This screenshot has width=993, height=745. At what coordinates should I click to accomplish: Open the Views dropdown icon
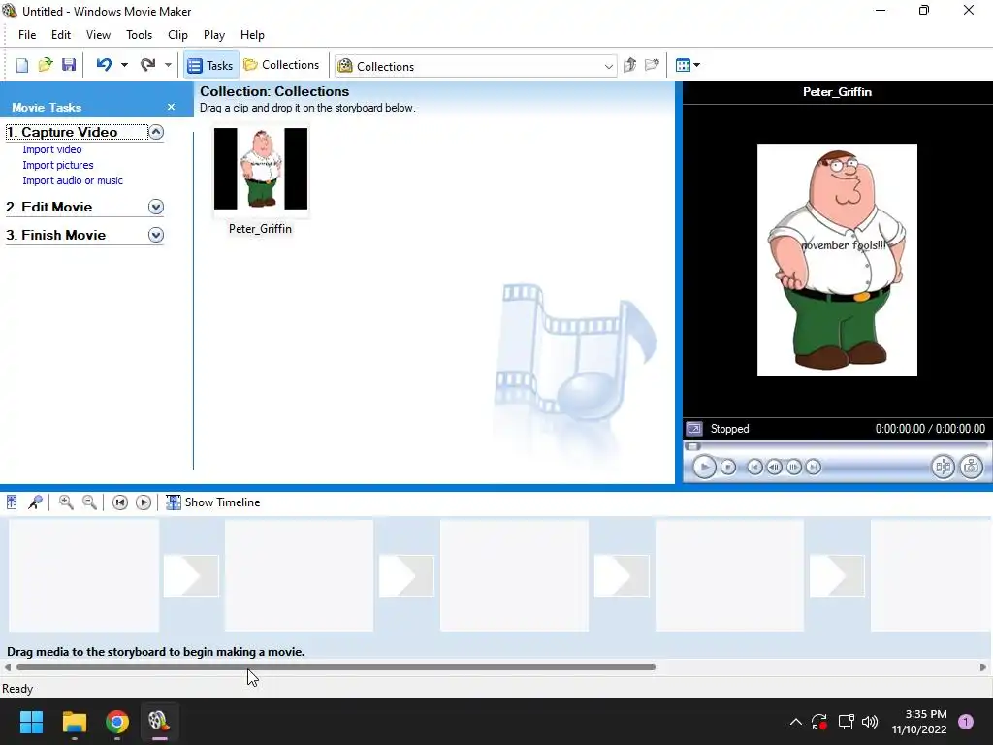688,65
